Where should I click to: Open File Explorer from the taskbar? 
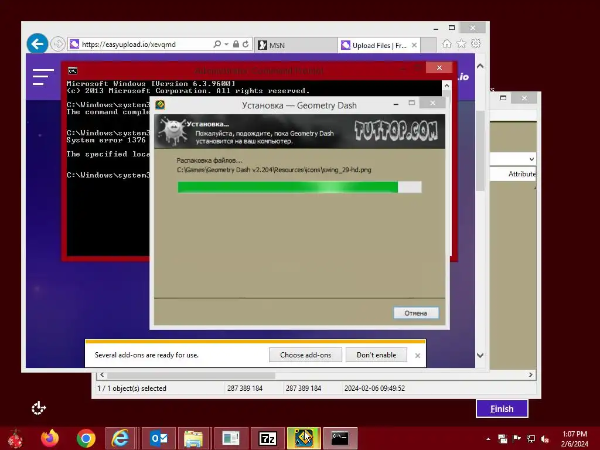(193, 438)
